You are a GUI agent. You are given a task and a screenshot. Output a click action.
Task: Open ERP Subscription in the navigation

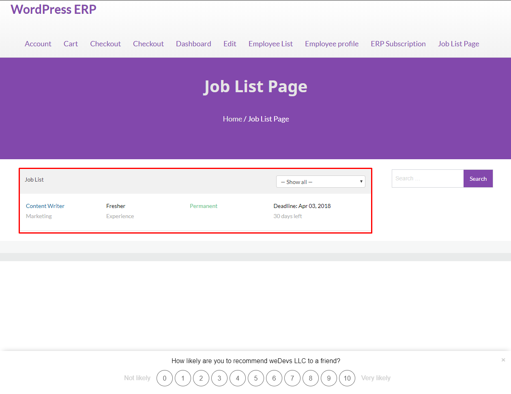click(x=398, y=44)
